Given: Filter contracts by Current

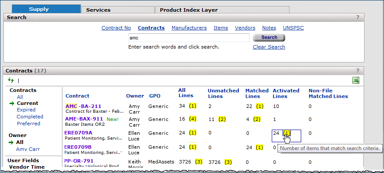Looking at the screenshot, I should tap(27, 103).
